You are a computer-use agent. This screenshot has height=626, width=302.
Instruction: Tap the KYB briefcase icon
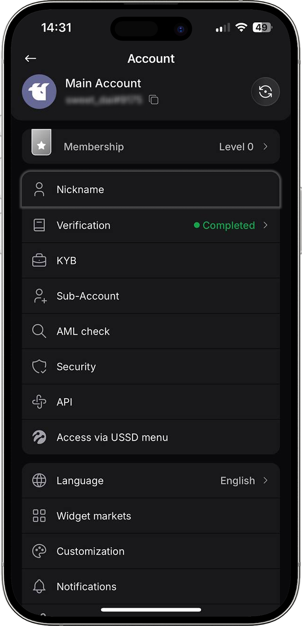tap(39, 261)
